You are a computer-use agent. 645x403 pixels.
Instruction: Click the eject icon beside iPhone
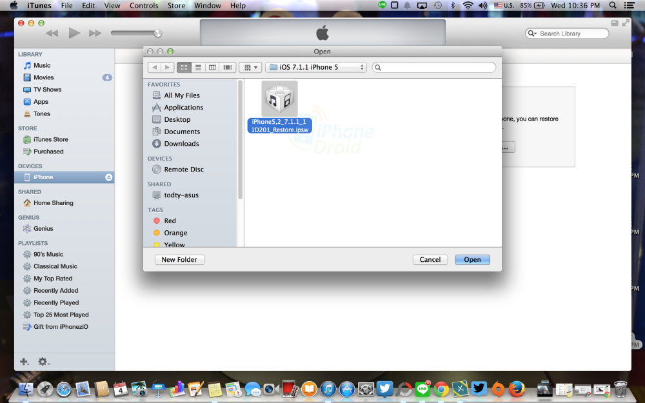click(x=108, y=177)
